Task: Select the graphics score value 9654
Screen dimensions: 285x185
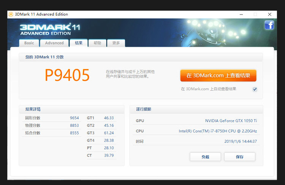Action: [74, 118]
